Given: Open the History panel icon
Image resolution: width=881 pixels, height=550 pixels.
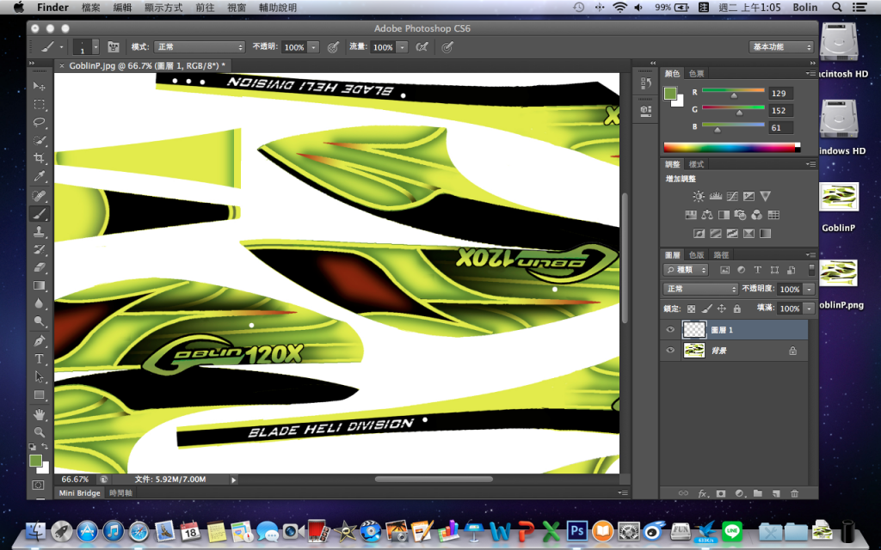Looking at the screenshot, I should pyautogui.click(x=645, y=83).
